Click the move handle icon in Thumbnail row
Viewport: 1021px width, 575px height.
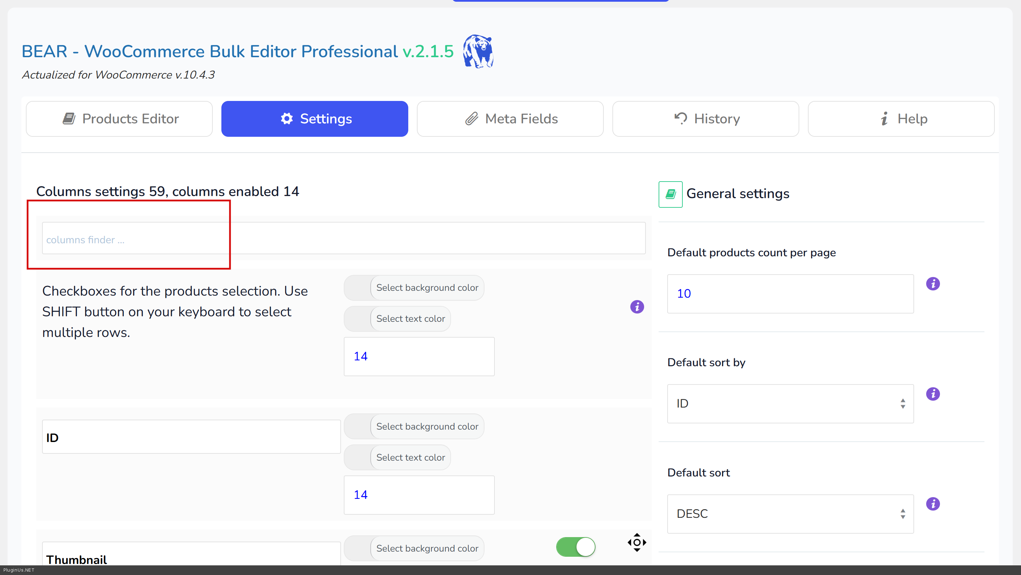point(637,542)
